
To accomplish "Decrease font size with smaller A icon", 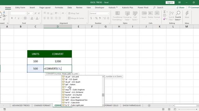I will click(39, 13).
